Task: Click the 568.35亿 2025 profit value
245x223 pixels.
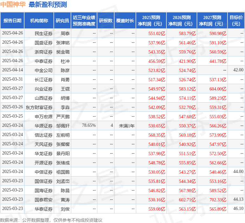Action: coord(157,135)
